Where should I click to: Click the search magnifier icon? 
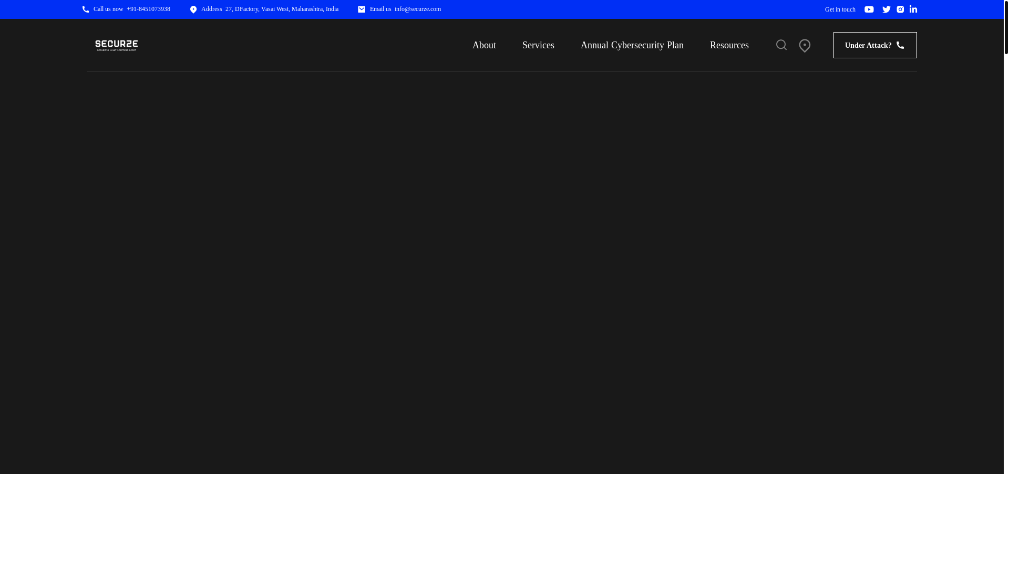tap(781, 45)
